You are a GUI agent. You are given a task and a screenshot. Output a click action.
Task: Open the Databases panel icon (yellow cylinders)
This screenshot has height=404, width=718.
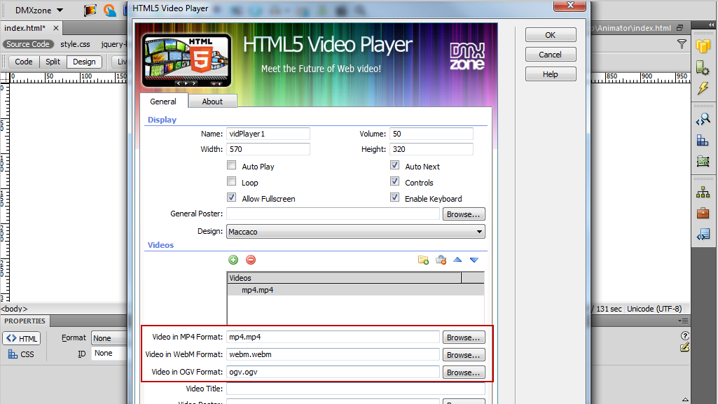coord(703,46)
